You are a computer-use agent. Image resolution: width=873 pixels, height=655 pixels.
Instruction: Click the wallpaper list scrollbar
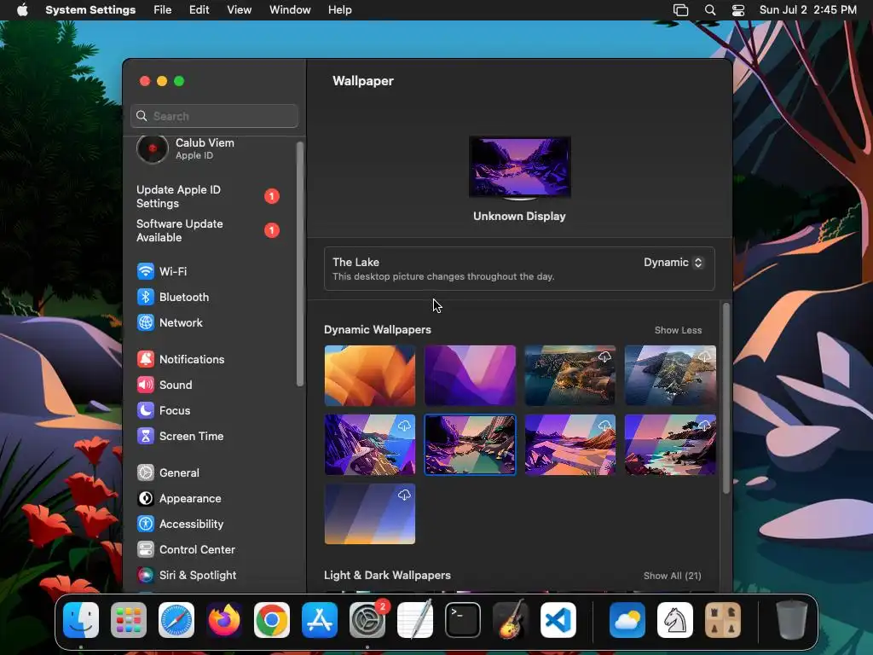[x=726, y=398]
